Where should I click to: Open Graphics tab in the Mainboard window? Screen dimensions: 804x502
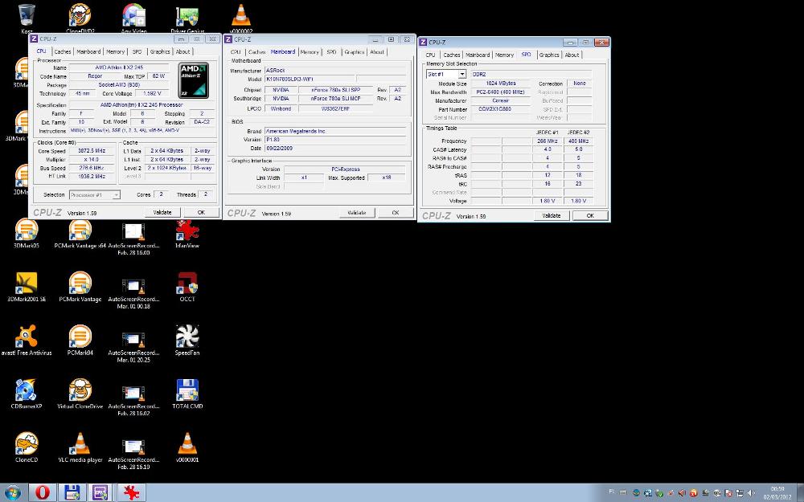click(x=355, y=52)
